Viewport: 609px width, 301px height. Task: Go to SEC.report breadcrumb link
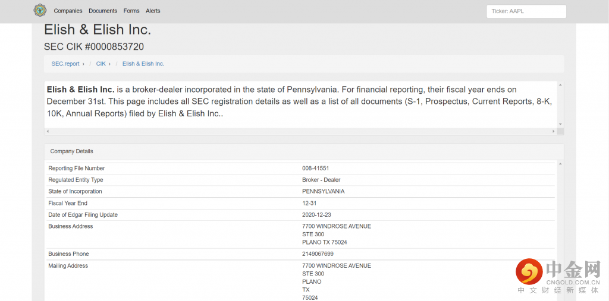(x=65, y=64)
